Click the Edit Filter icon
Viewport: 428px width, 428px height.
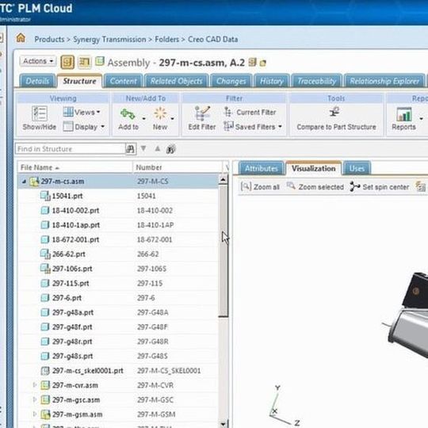tap(202, 113)
